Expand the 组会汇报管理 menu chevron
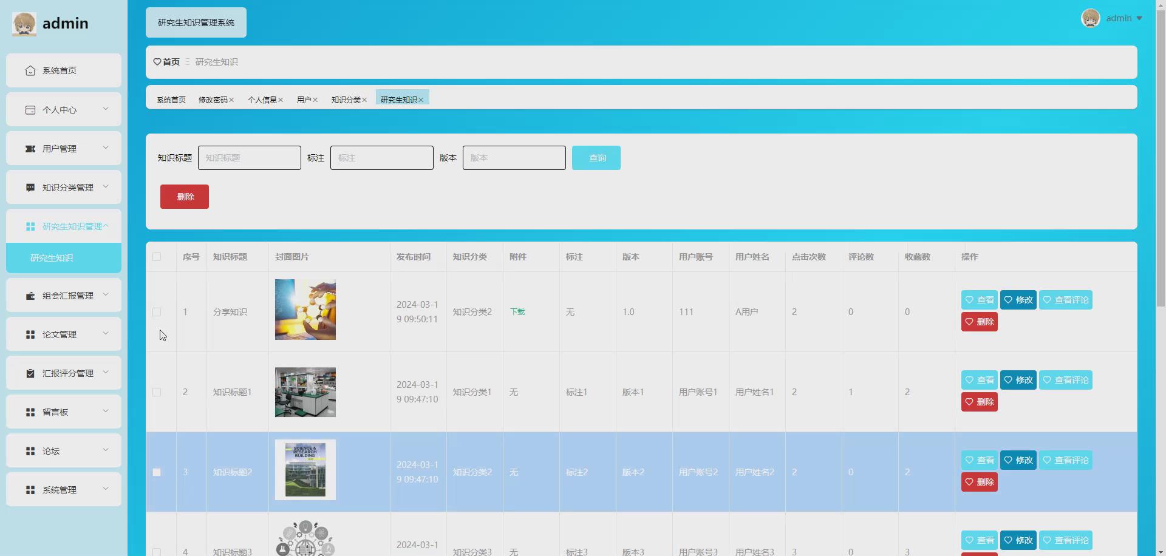Viewport: 1166px width, 556px height. 106,295
